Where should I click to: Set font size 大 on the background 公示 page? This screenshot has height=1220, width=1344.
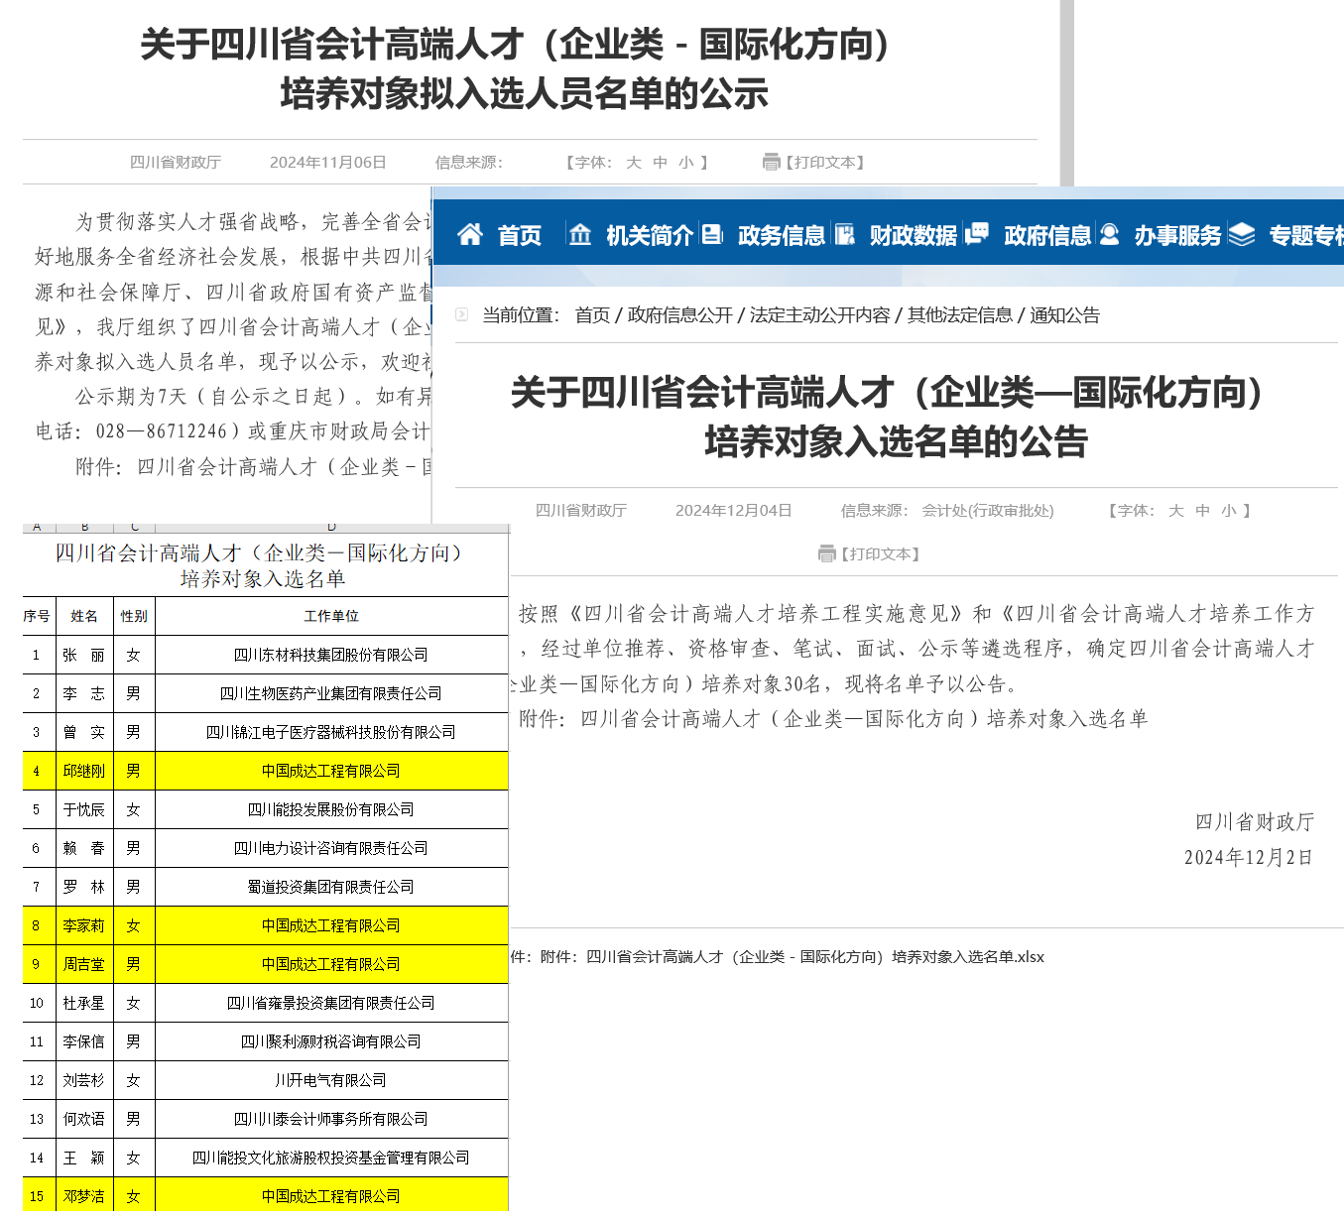pyautogui.click(x=634, y=163)
